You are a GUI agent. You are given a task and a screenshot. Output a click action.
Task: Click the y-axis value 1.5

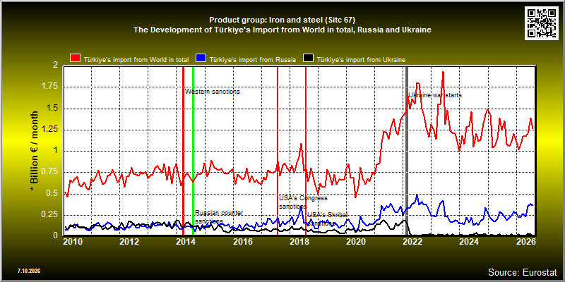click(x=52, y=109)
